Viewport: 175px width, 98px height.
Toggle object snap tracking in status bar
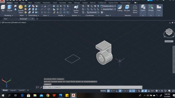(130, 91)
